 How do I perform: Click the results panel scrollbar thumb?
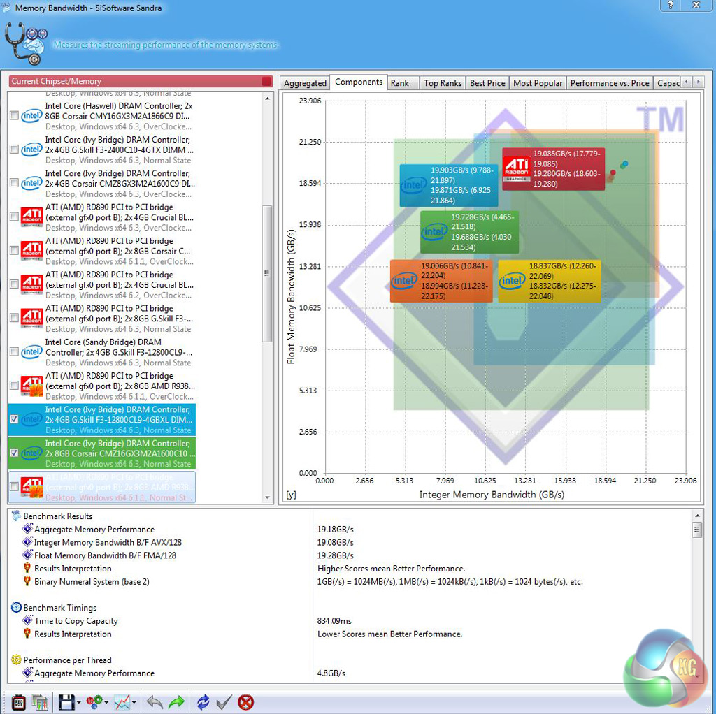697,530
